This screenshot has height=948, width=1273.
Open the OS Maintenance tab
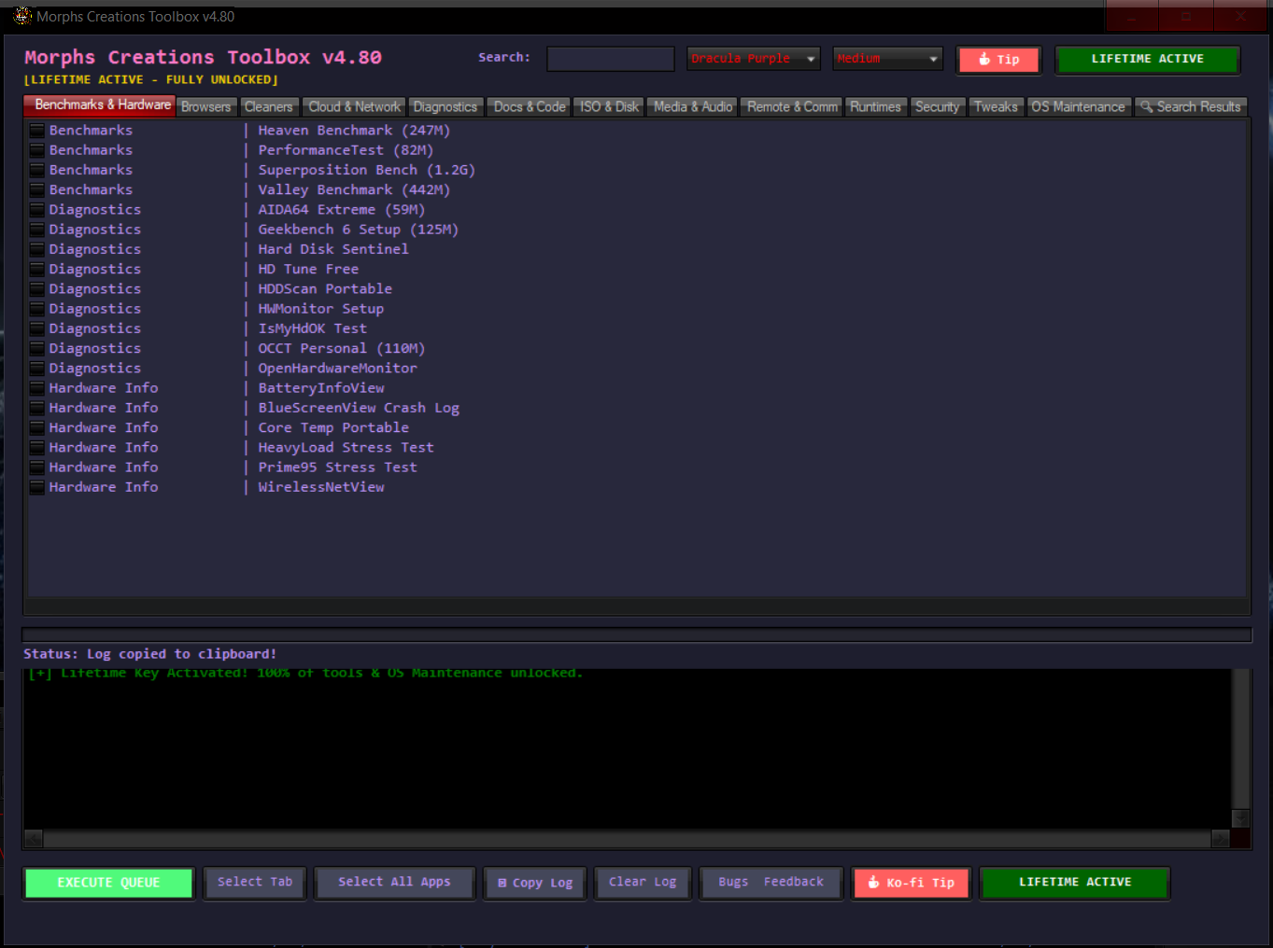tap(1078, 107)
